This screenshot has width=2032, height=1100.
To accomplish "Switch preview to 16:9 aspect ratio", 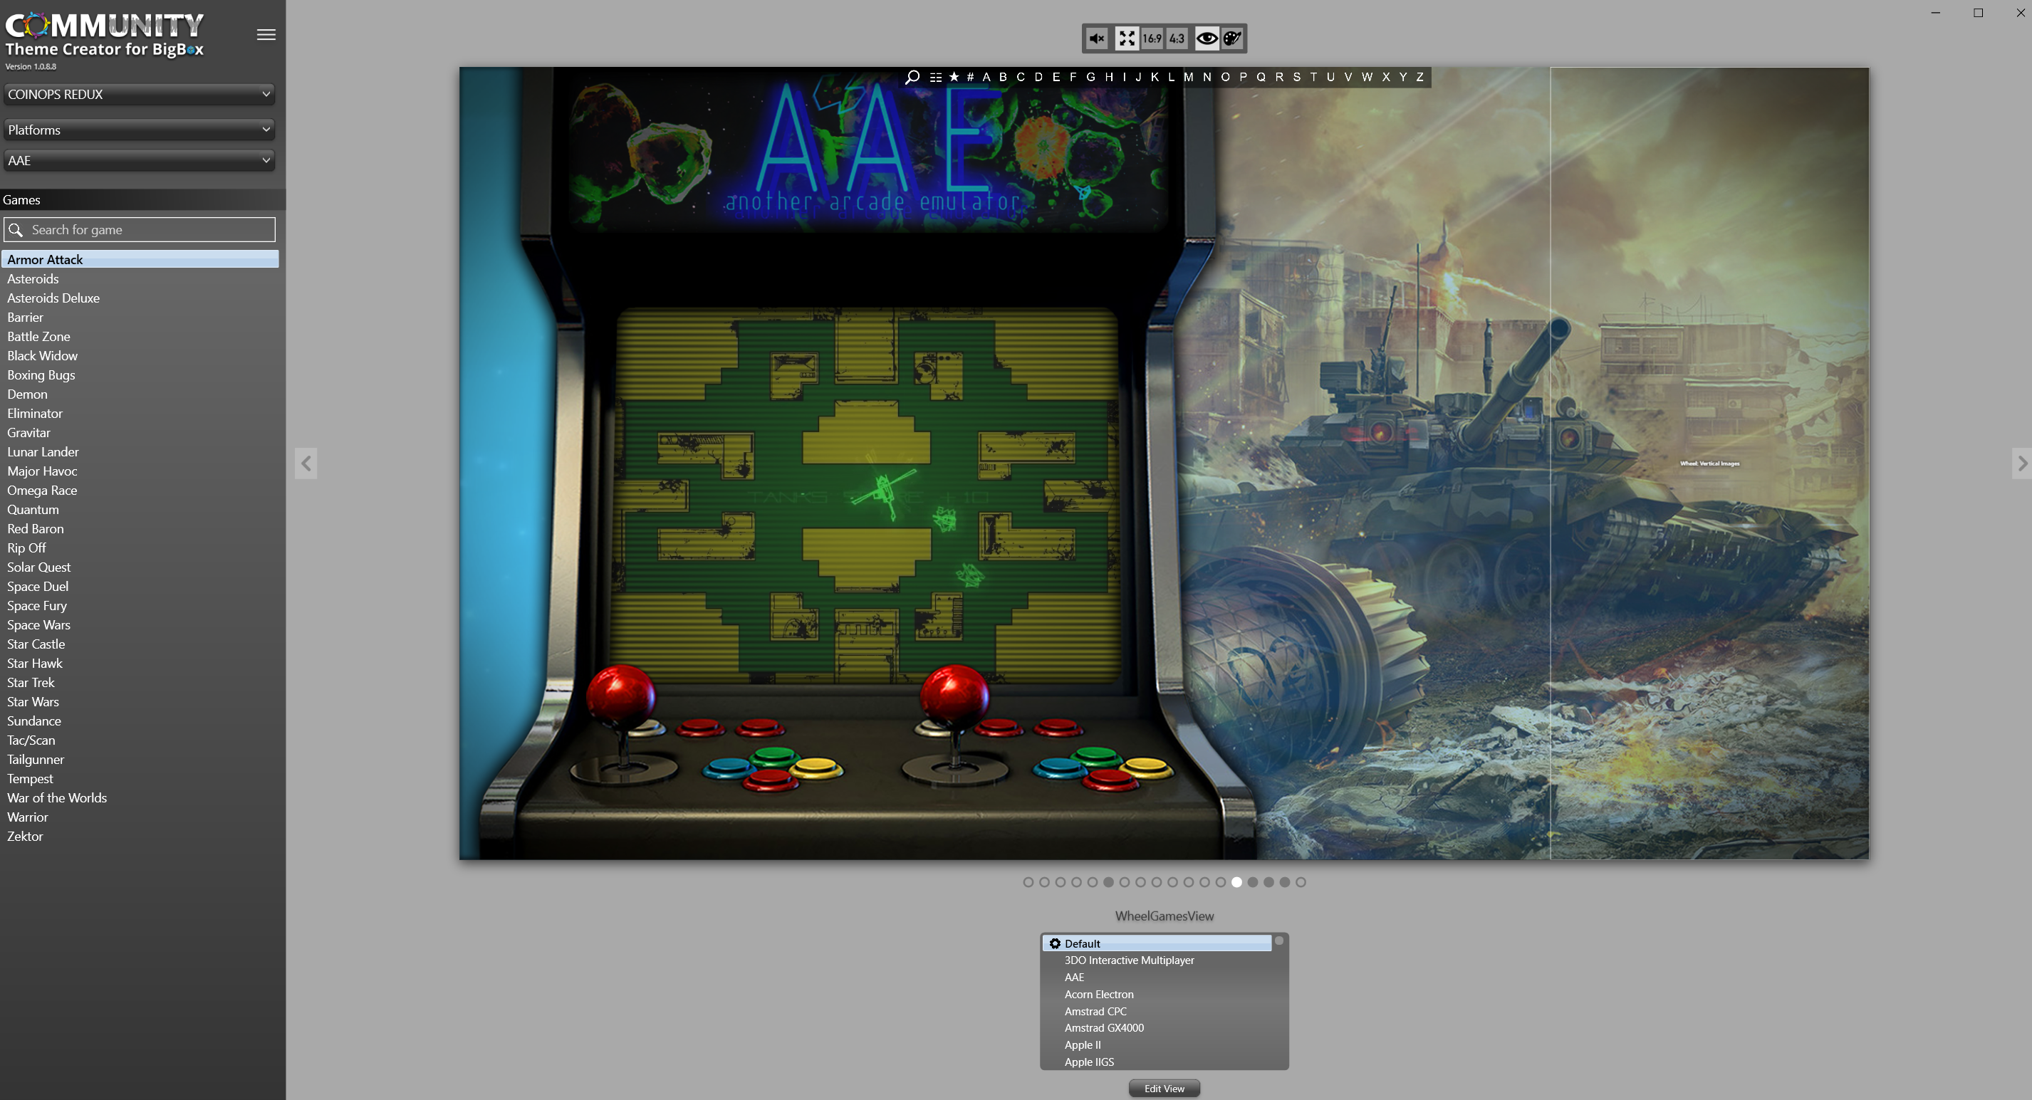I will tap(1152, 38).
